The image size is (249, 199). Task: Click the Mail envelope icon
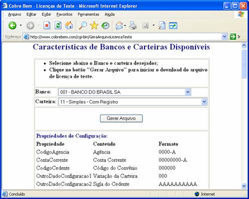[x=119, y=25]
